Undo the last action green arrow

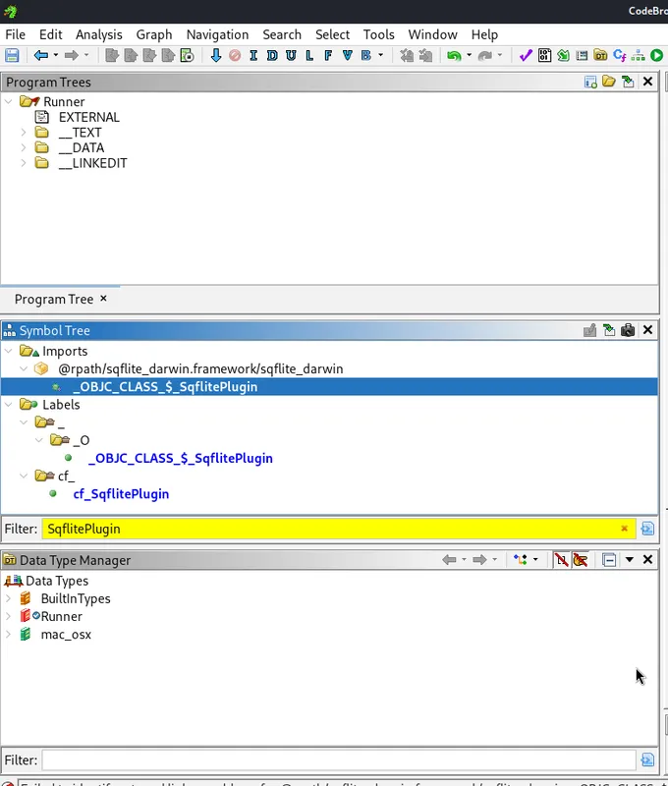tap(454, 56)
